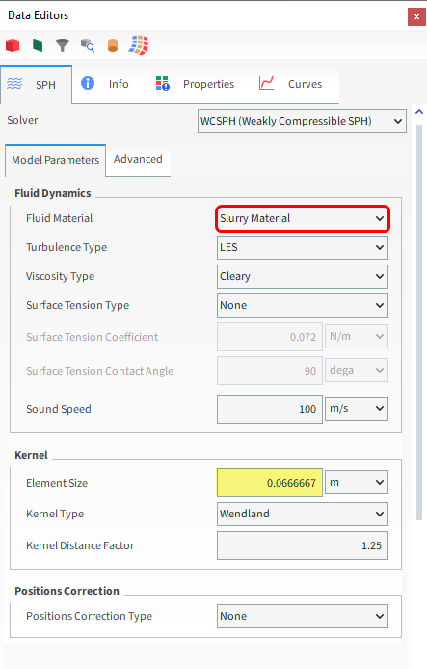Open the Solver WCSPH dropdown
Screen dimensions: 427x669
point(302,122)
